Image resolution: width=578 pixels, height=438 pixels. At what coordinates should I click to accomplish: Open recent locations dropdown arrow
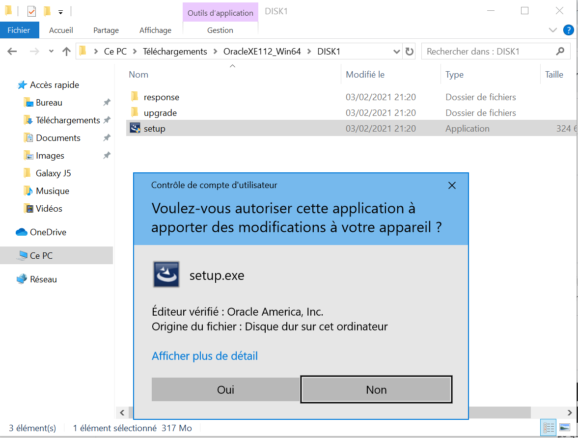pyautogui.click(x=51, y=51)
